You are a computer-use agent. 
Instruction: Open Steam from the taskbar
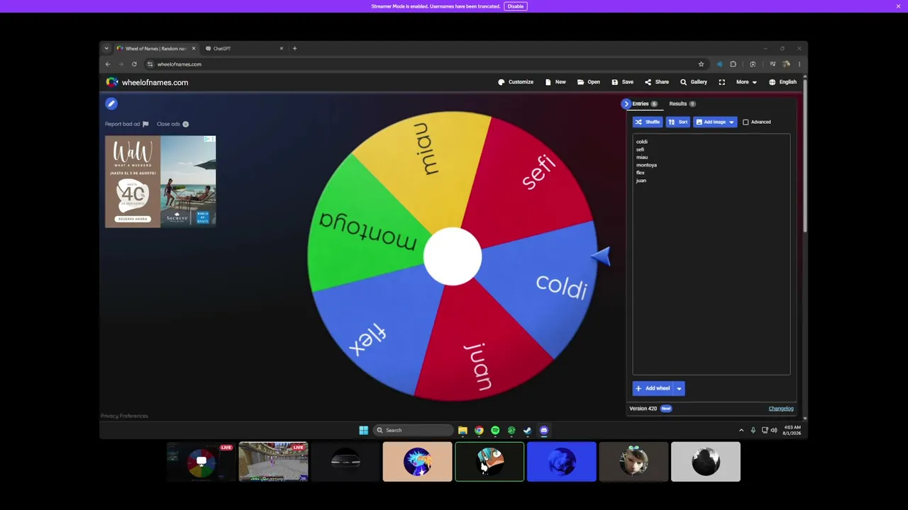(x=527, y=430)
